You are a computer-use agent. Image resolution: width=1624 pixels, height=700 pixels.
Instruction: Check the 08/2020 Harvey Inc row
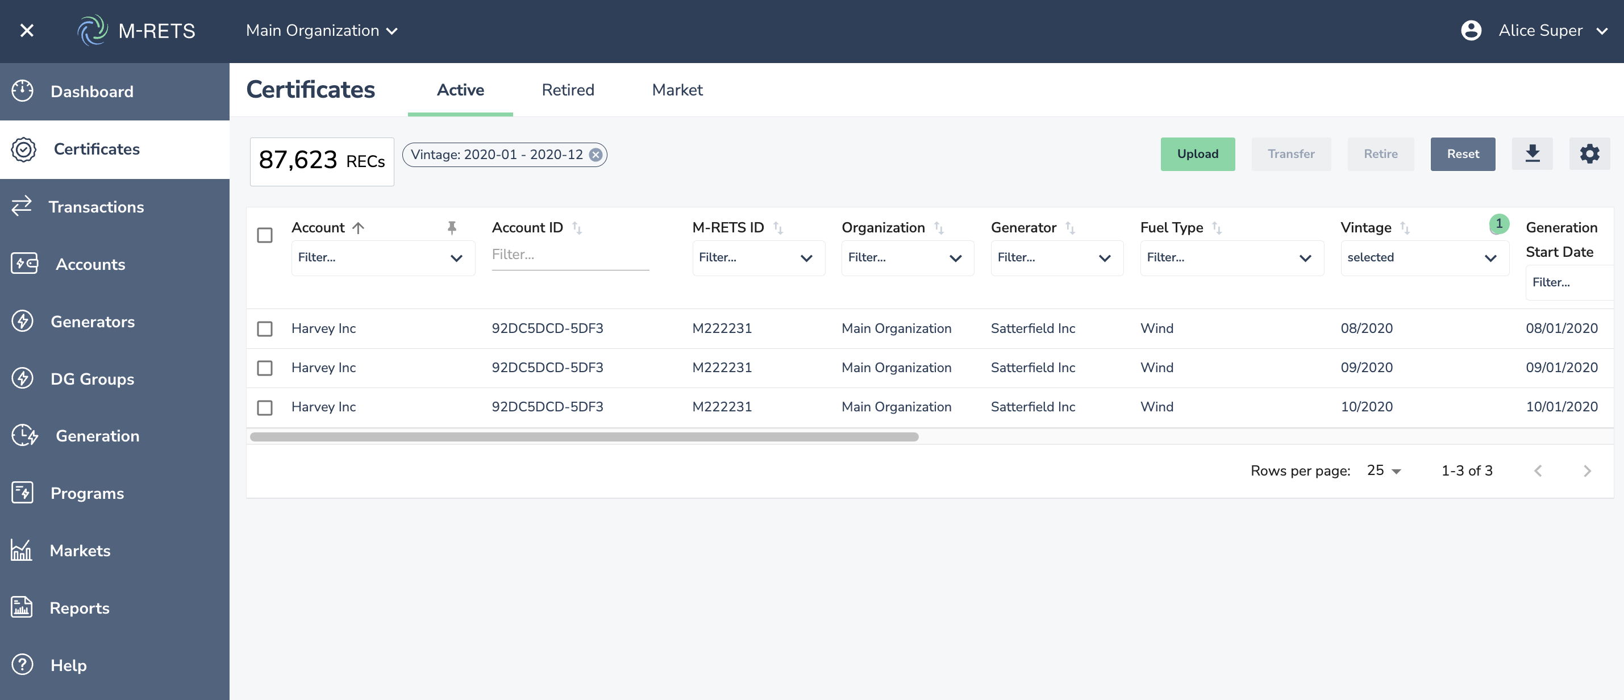tap(265, 328)
